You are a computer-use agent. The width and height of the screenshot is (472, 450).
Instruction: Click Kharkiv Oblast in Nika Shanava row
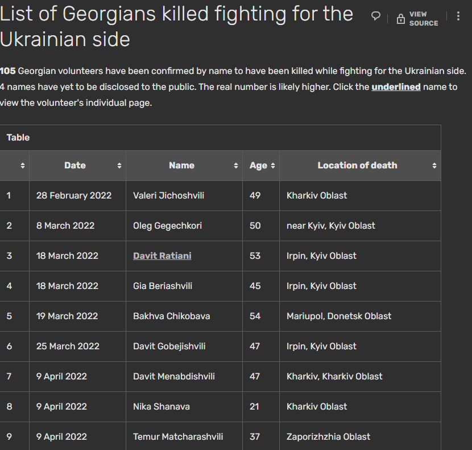pyautogui.click(x=317, y=406)
